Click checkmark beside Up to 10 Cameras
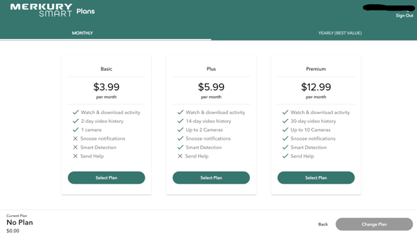Image resolution: width=417 pixels, height=233 pixels. [x=285, y=130]
